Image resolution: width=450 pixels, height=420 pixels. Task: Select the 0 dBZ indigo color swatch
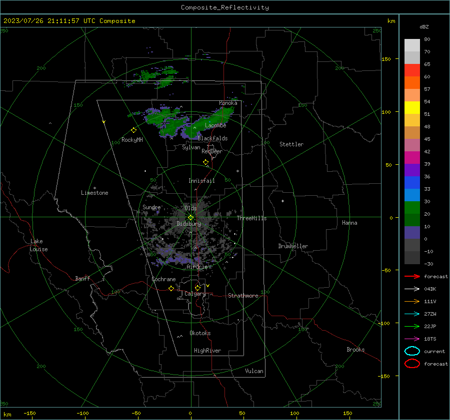pos(412,233)
